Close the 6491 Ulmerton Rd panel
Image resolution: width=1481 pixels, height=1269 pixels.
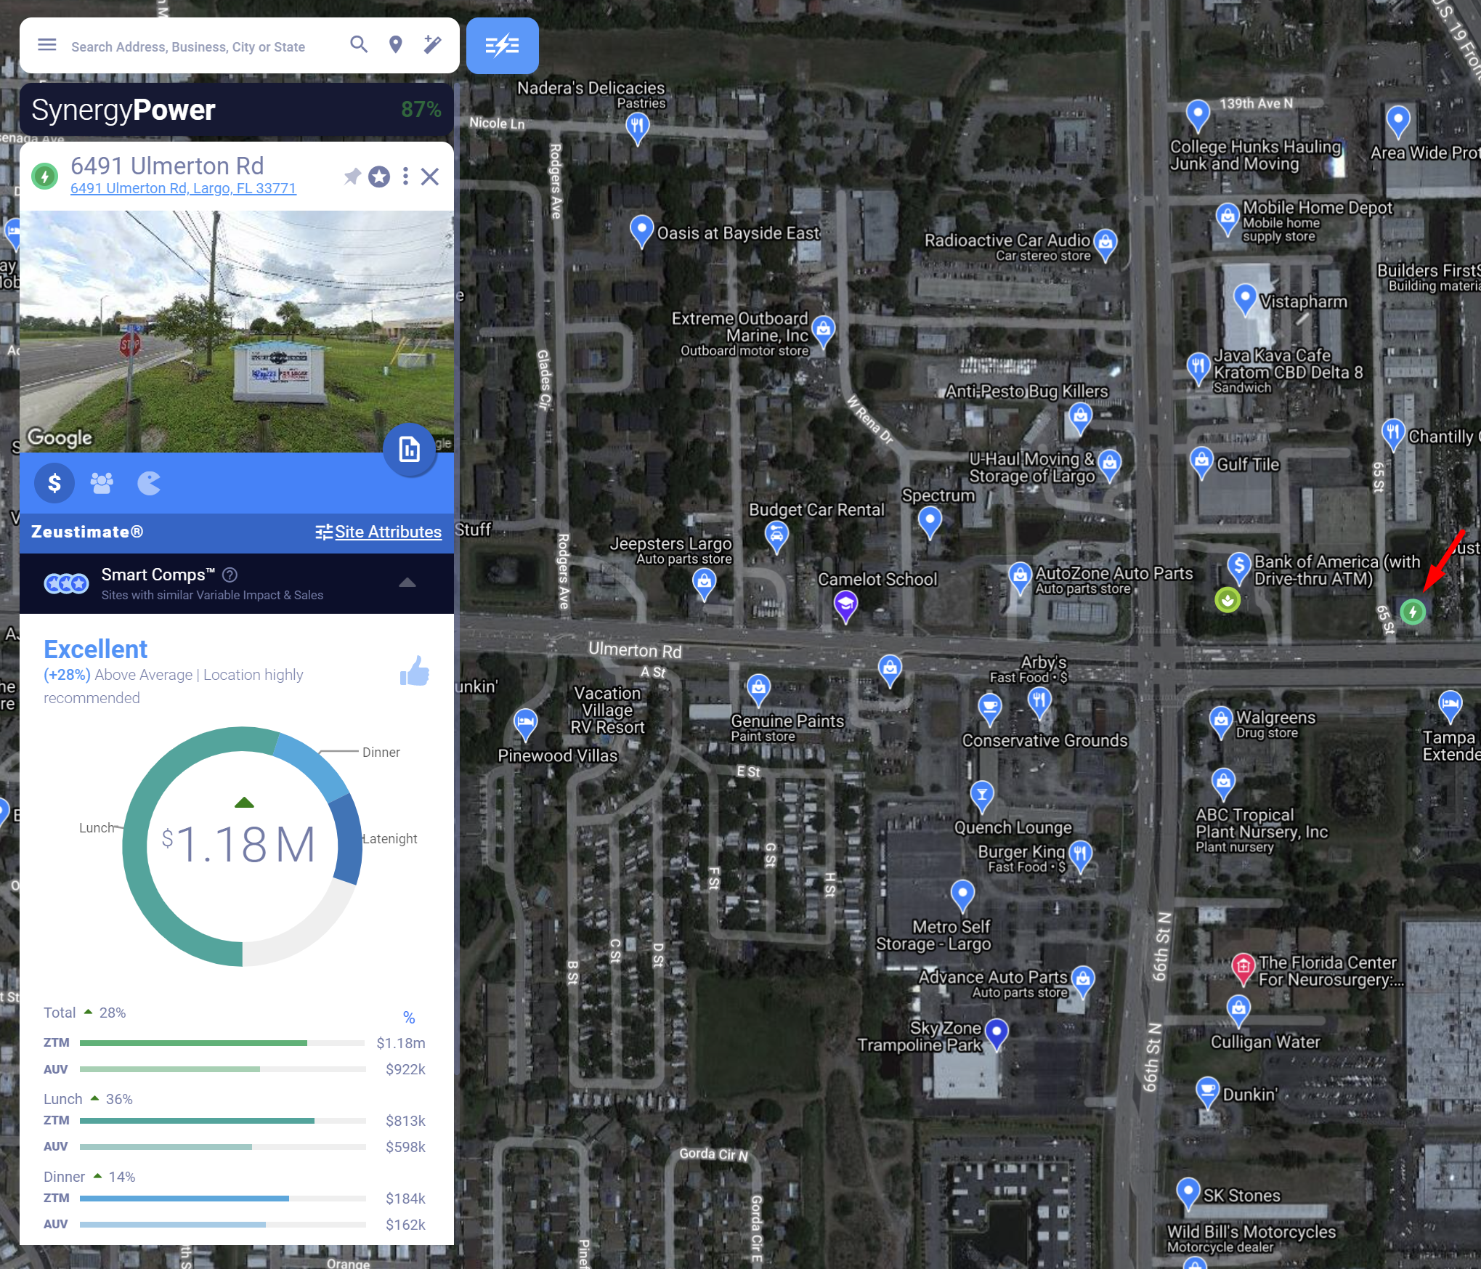coord(430,177)
